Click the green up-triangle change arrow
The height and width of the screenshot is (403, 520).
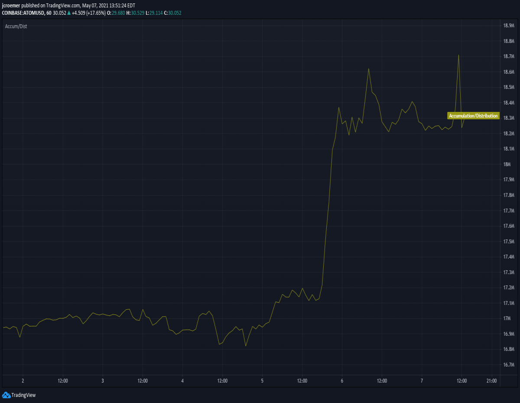point(69,13)
